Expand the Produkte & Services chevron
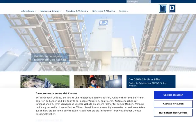The image size is (196, 122). [61, 11]
